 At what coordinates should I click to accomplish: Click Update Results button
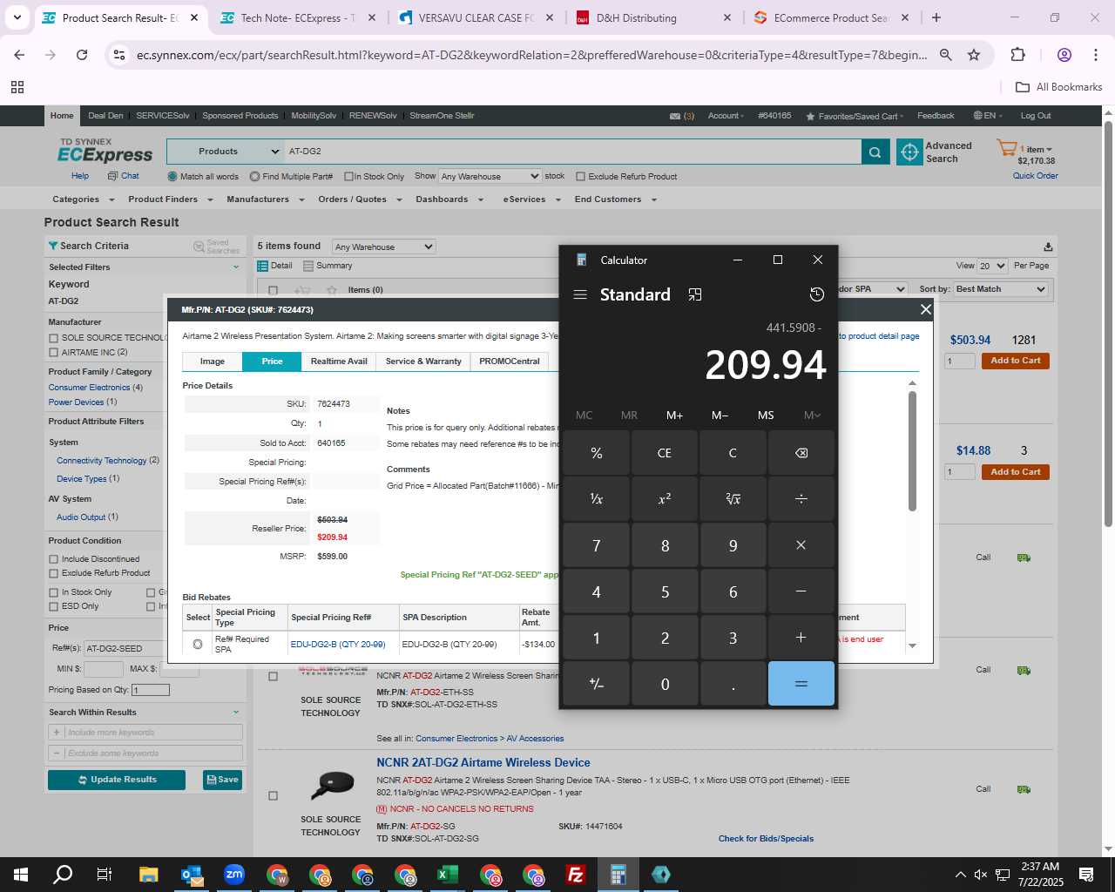117,780
